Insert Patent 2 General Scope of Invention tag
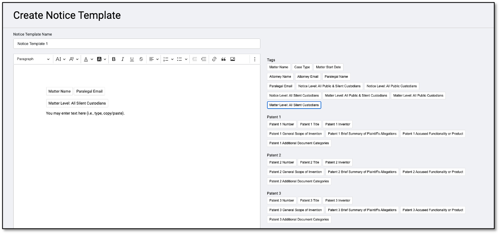The image size is (500, 234). click(296, 172)
